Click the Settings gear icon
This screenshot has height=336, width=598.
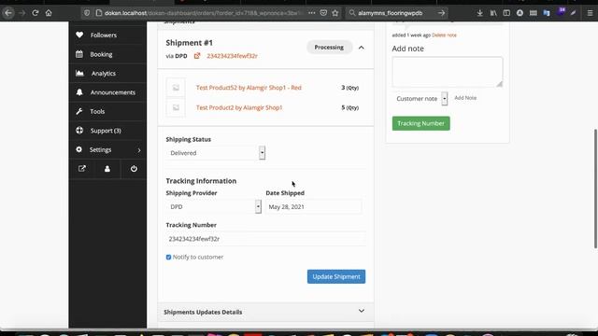click(x=78, y=149)
